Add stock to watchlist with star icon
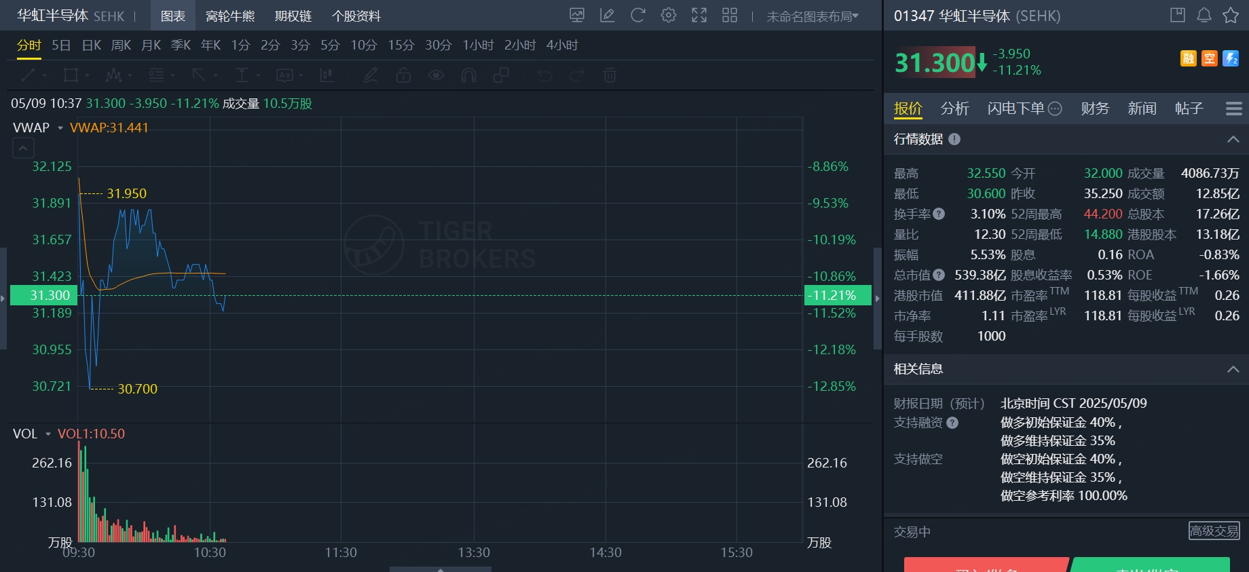The image size is (1249, 572). (1231, 15)
